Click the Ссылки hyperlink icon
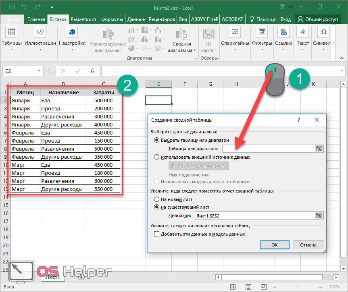Screen dimensions: 348x292 click(283, 32)
